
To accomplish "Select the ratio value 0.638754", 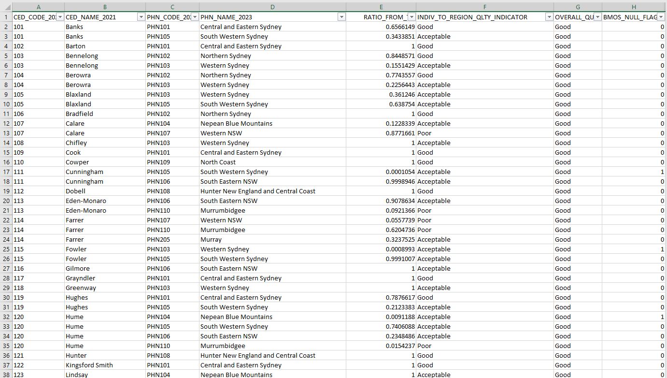I will [x=381, y=104].
